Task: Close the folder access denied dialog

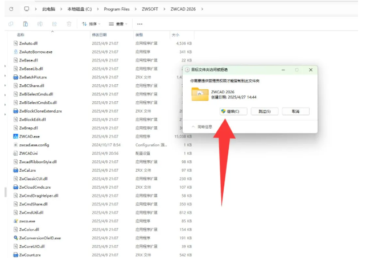Action: [310, 69]
